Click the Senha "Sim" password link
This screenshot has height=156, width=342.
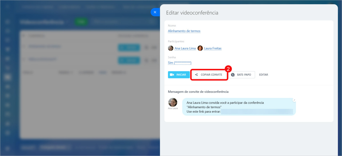pos(180,63)
